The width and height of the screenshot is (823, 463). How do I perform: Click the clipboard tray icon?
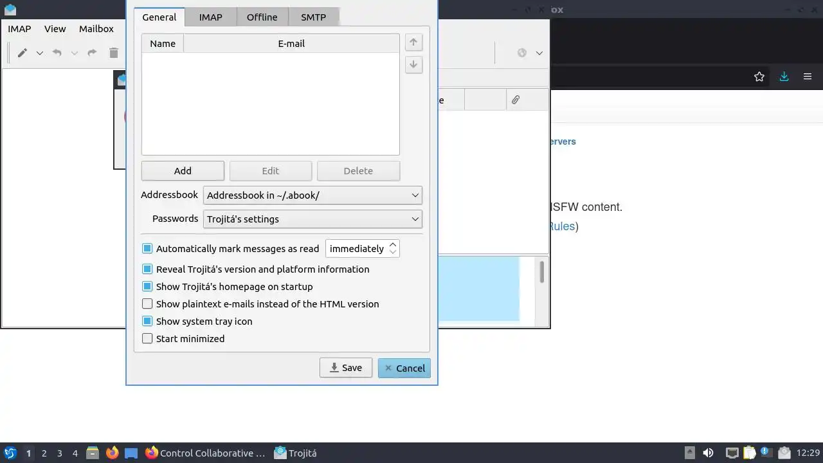pyautogui.click(x=749, y=453)
